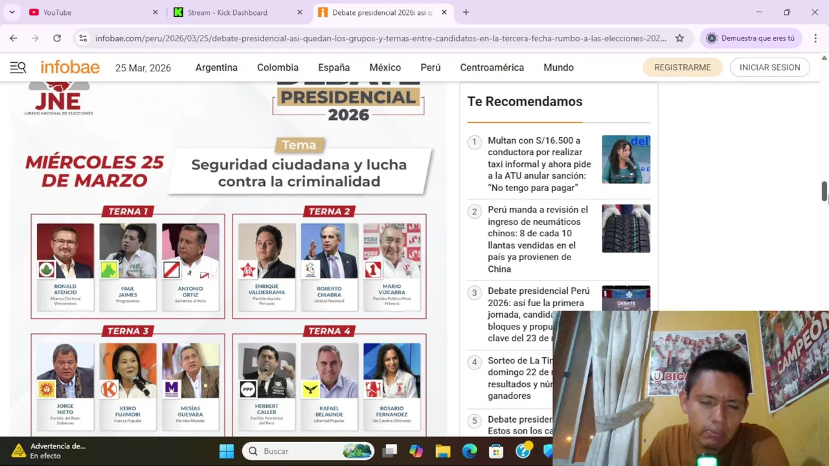This screenshot has width=829, height=466.
Task: Open the Mundo section
Action: coord(558,67)
